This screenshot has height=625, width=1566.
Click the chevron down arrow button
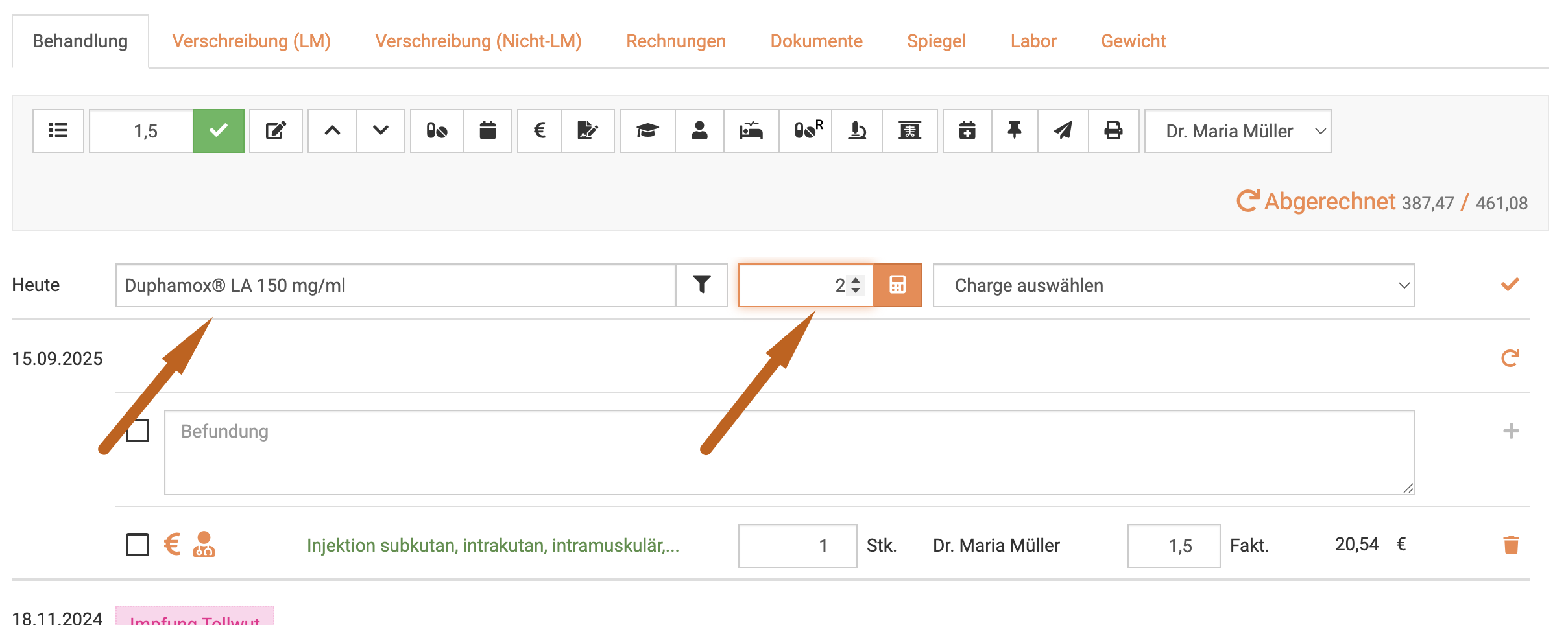(381, 131)
